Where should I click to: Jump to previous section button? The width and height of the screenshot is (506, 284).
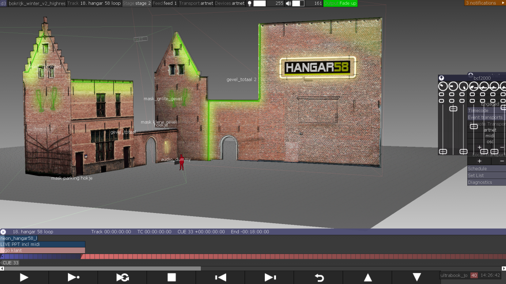point(220,277)
